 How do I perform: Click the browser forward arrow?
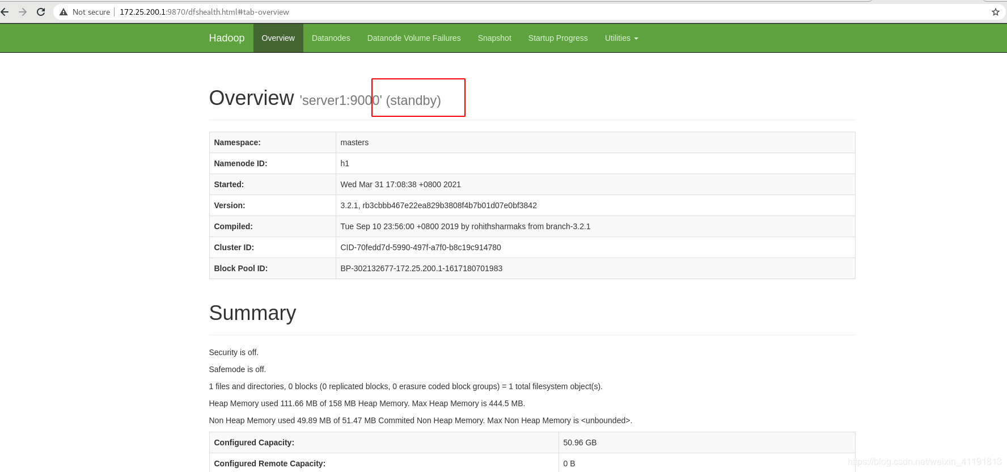(x=23, y=12)
